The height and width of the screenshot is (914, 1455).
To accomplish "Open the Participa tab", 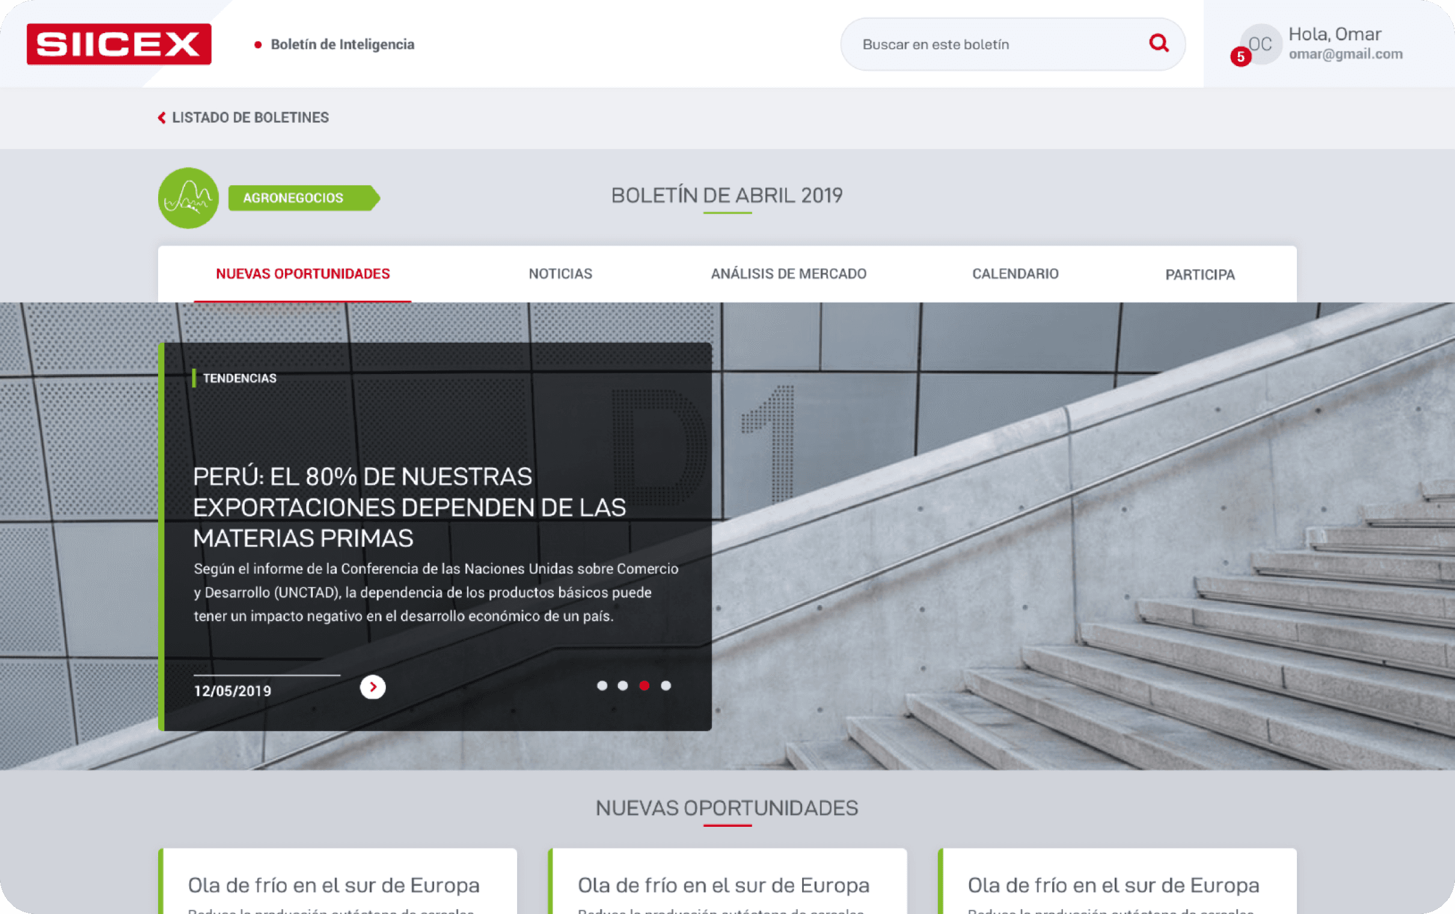I will (1200, 274).
